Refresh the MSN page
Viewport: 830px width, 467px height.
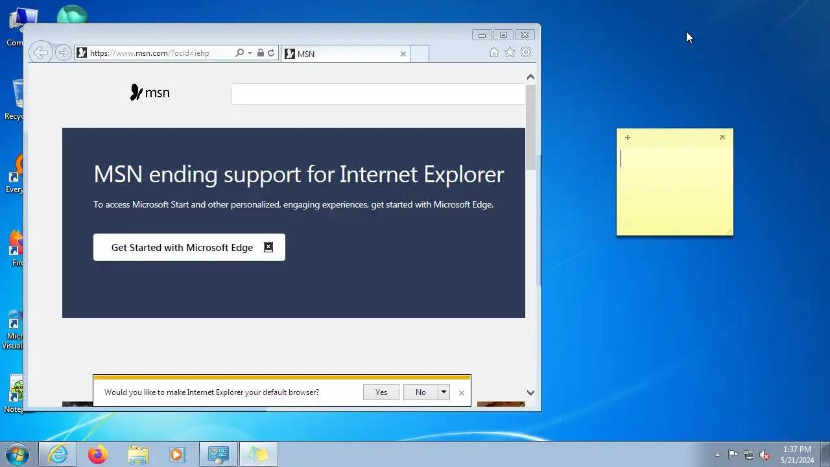[271, 53]
